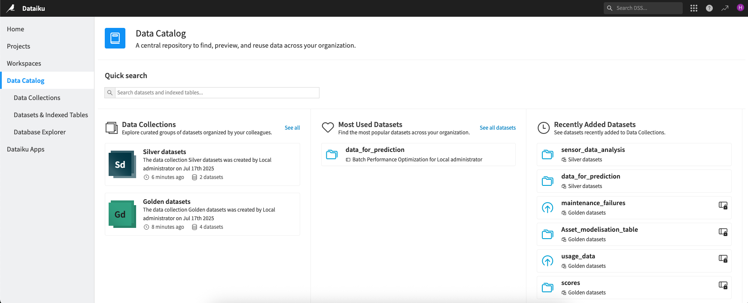748x303 pixels.
Task: Click the Quick search magnifier icon
Action: tap(110, 93)
